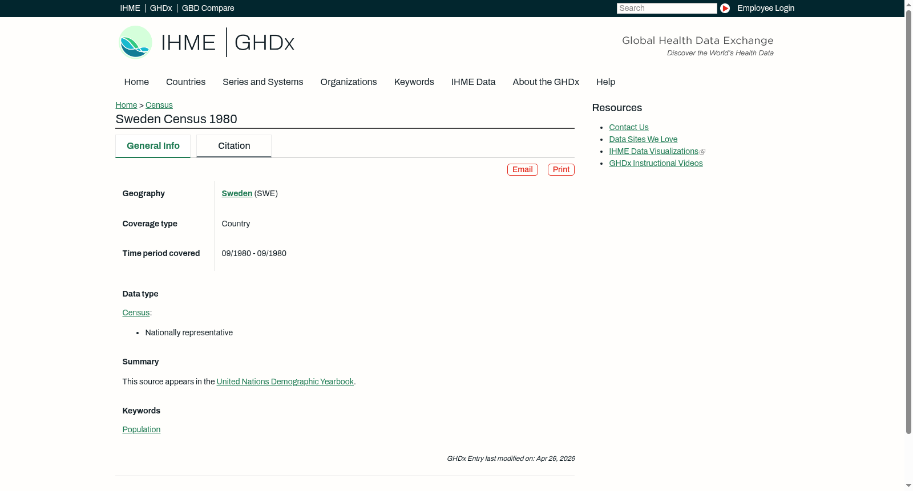
Task: Click the entry last modified date text
Action: point(511,458)
